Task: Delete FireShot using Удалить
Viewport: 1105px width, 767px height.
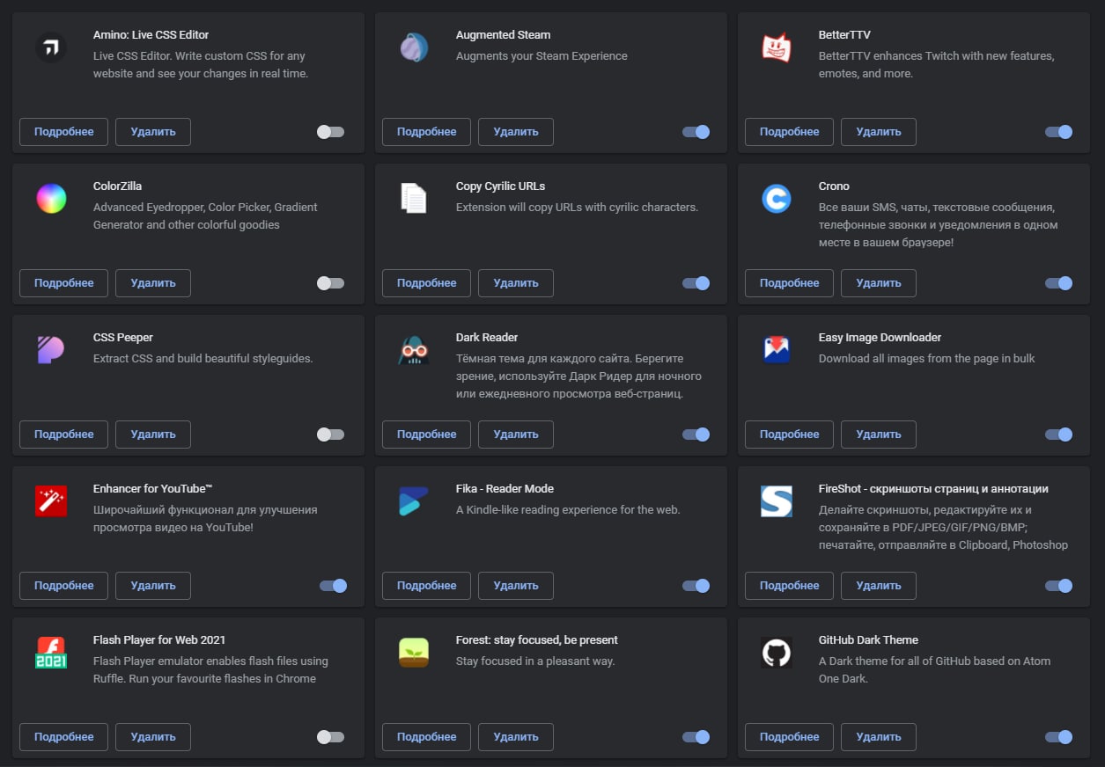Action: click(879, 586)
